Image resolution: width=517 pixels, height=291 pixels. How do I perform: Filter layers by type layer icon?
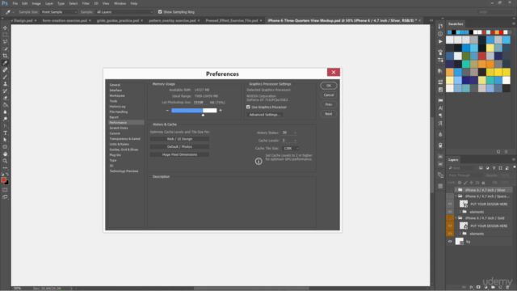pos(494,168)
